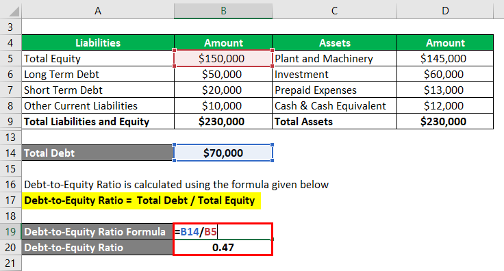
Task: Select column A header
Action: (x=98, y=10)
